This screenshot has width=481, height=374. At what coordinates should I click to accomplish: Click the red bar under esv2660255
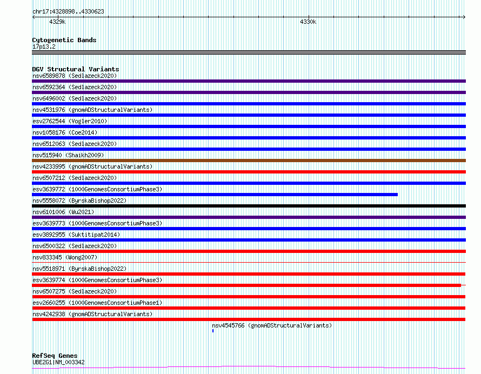(249, 308)
